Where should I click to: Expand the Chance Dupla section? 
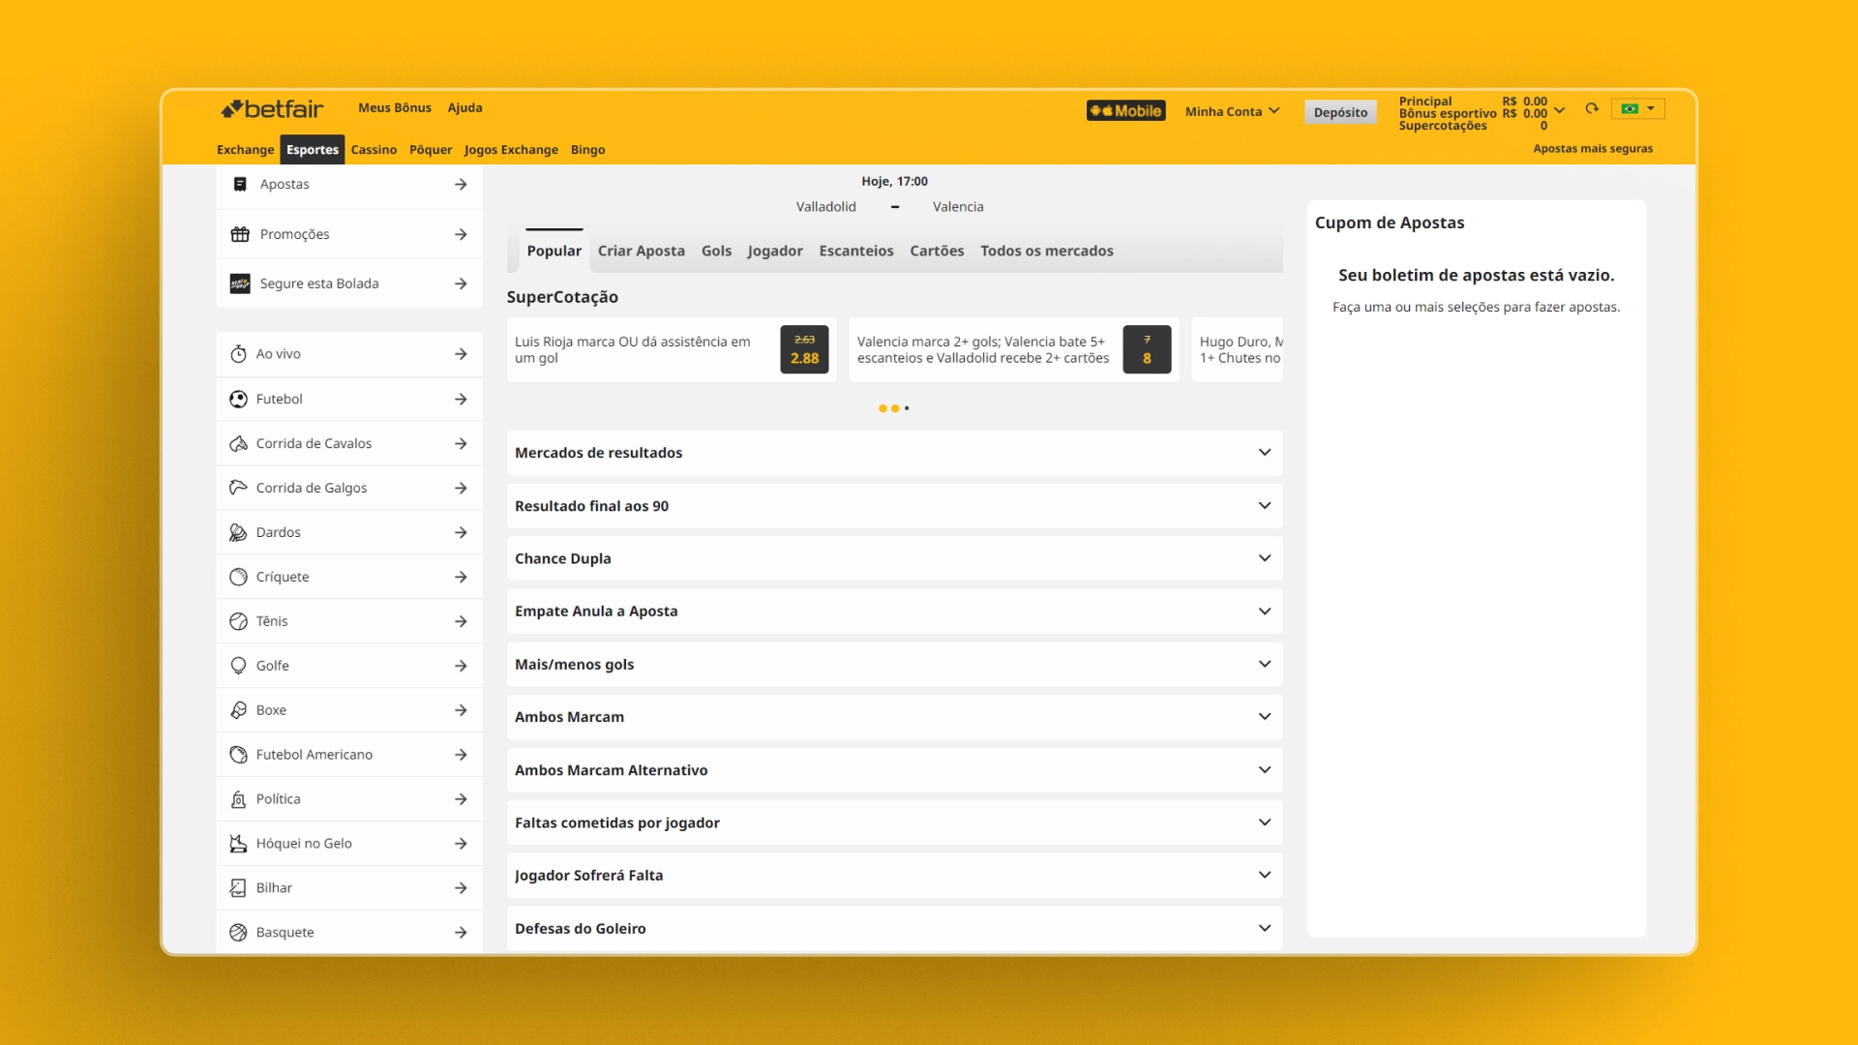tap(894, 558)
